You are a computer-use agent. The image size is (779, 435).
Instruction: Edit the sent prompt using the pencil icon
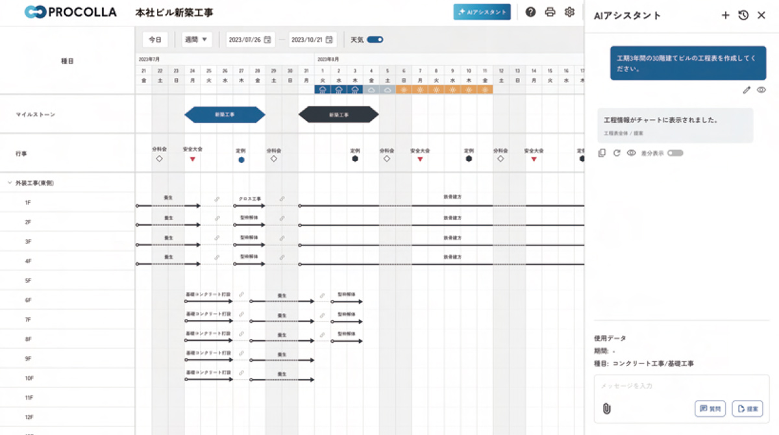pos(746,90)
